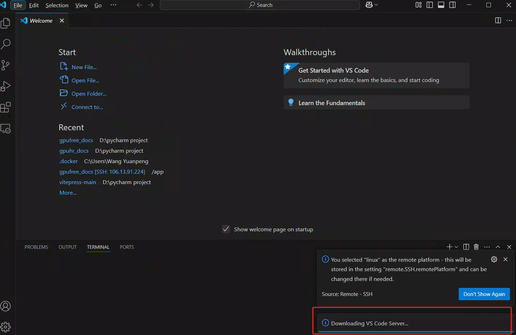Viewport: 516px width, 335px height.
Task: Toggle the bottom panel layout button
Action: point(441,5)
